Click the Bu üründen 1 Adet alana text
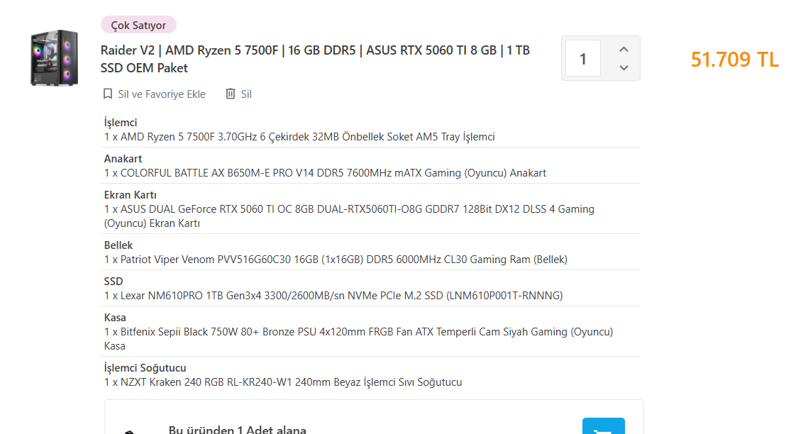Image resolution: width=786 pixels, height=434 pixels. 237,430
